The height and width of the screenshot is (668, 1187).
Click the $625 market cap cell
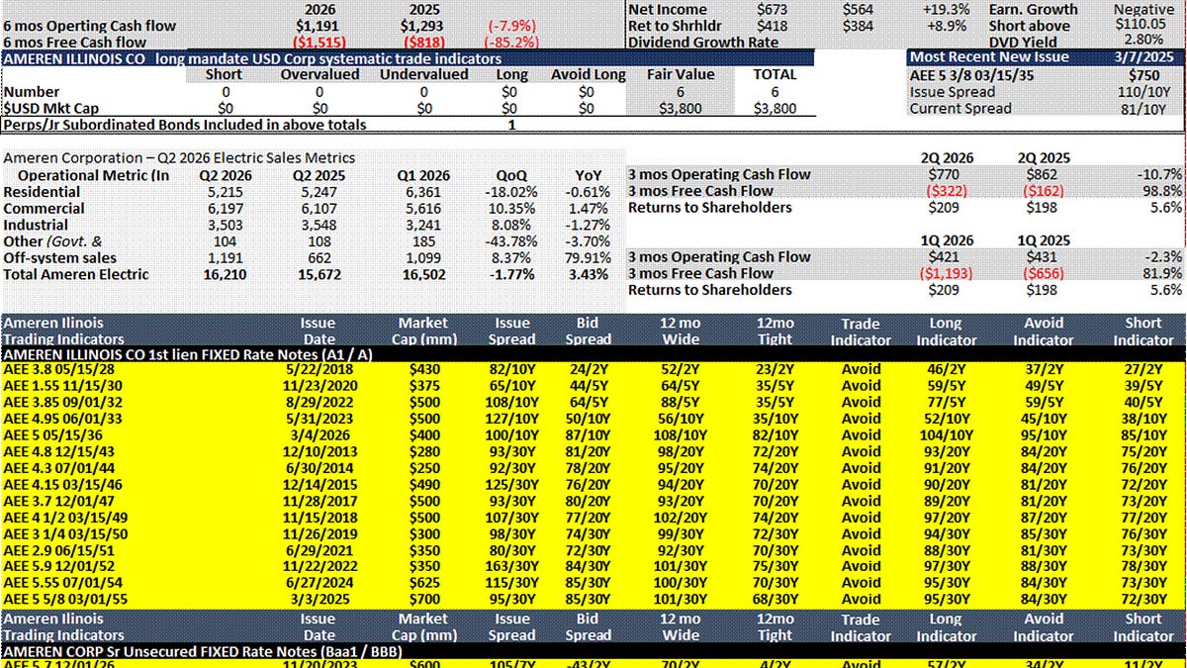pyautogui.click(x=422, y=583)
